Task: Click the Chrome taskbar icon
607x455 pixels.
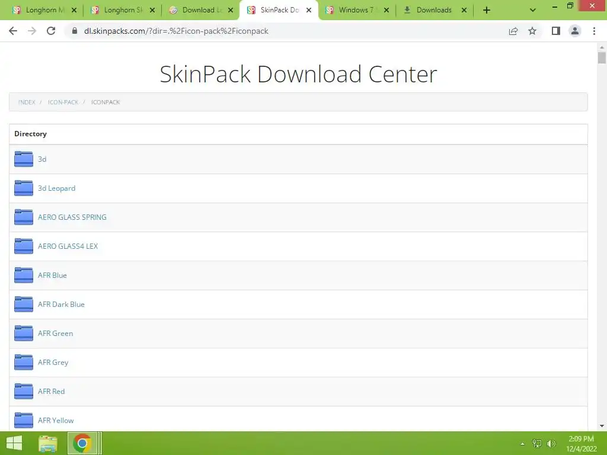Action: (82, 443)
